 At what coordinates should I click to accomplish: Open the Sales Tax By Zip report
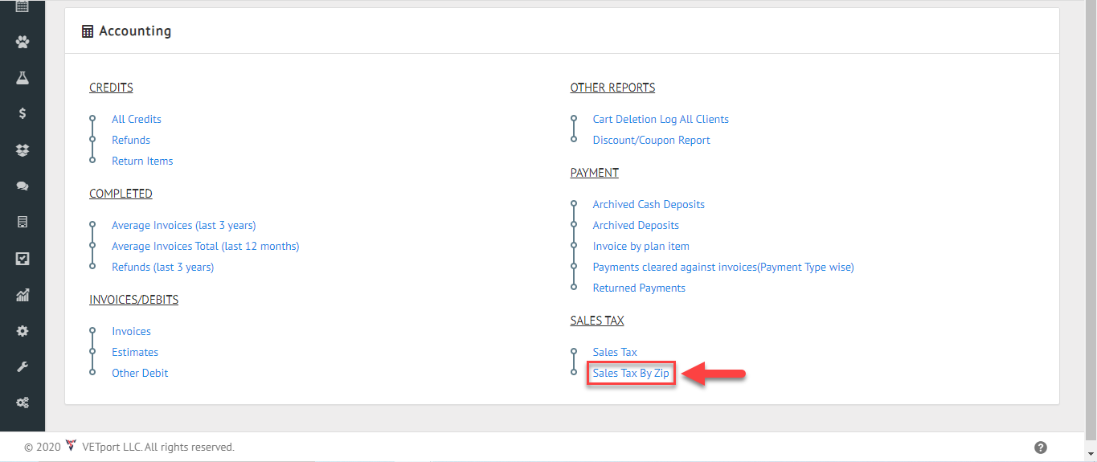(631, 373)
